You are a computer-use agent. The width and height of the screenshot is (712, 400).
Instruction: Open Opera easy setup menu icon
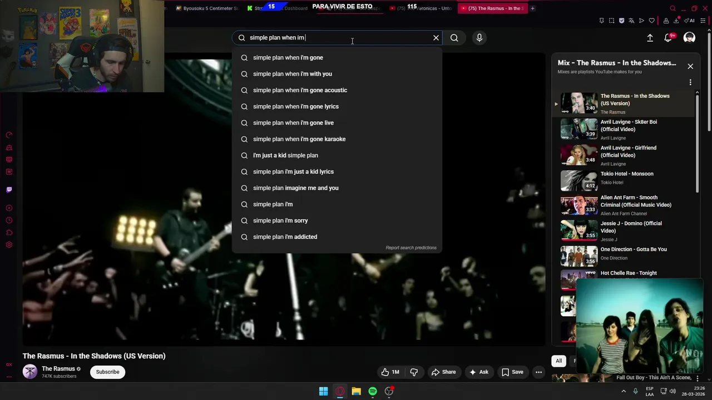[702, 21]
